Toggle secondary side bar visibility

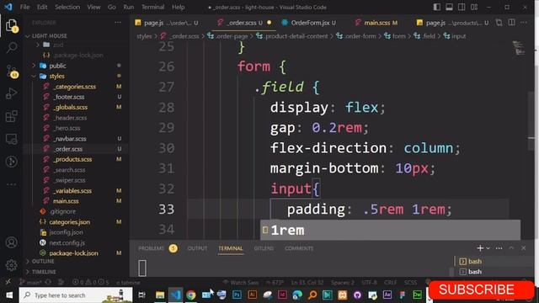click(x=462, y=7)
